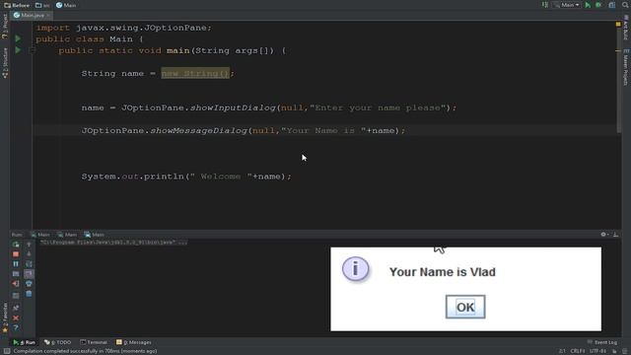631x355 pixels.
Task: Click the UTF-8 encoding indicator
Action: pyautogui.click(x=597, y=351)
